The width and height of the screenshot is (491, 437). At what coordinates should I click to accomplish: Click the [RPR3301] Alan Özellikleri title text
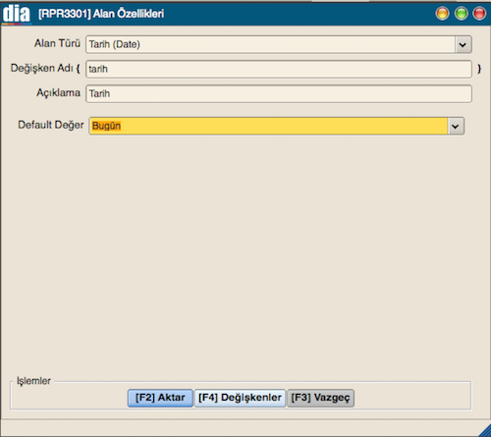point(101,14)
